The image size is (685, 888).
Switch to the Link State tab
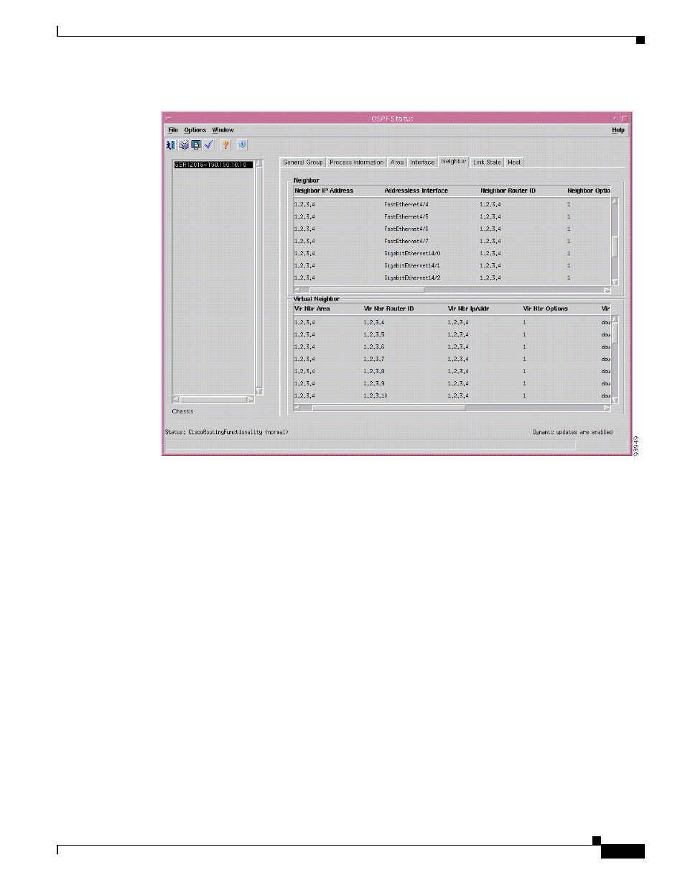(x=487, y=163)
